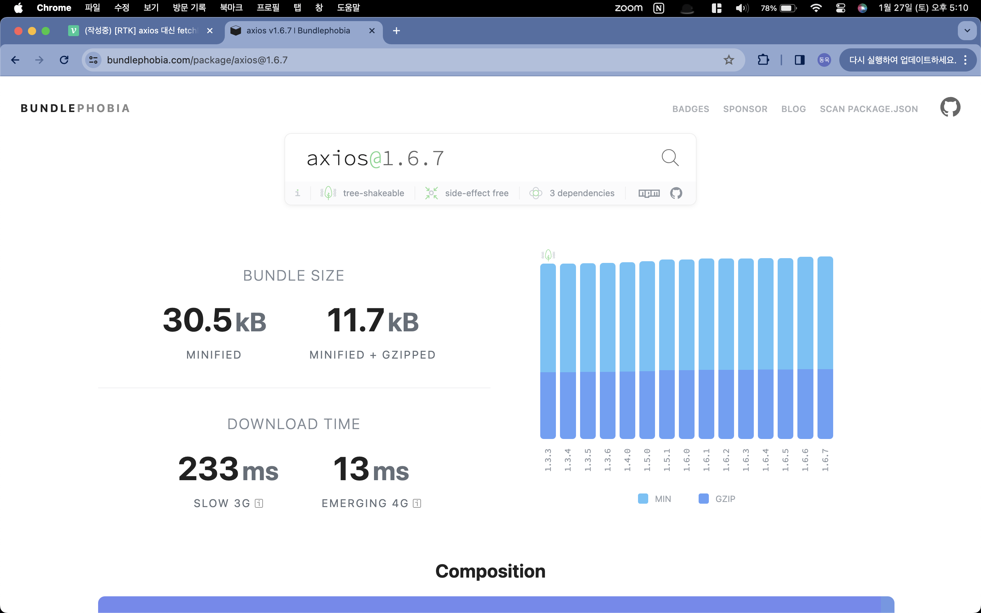
Task: Open the package GitHub repo icon
Action: [x=676, y=193]
